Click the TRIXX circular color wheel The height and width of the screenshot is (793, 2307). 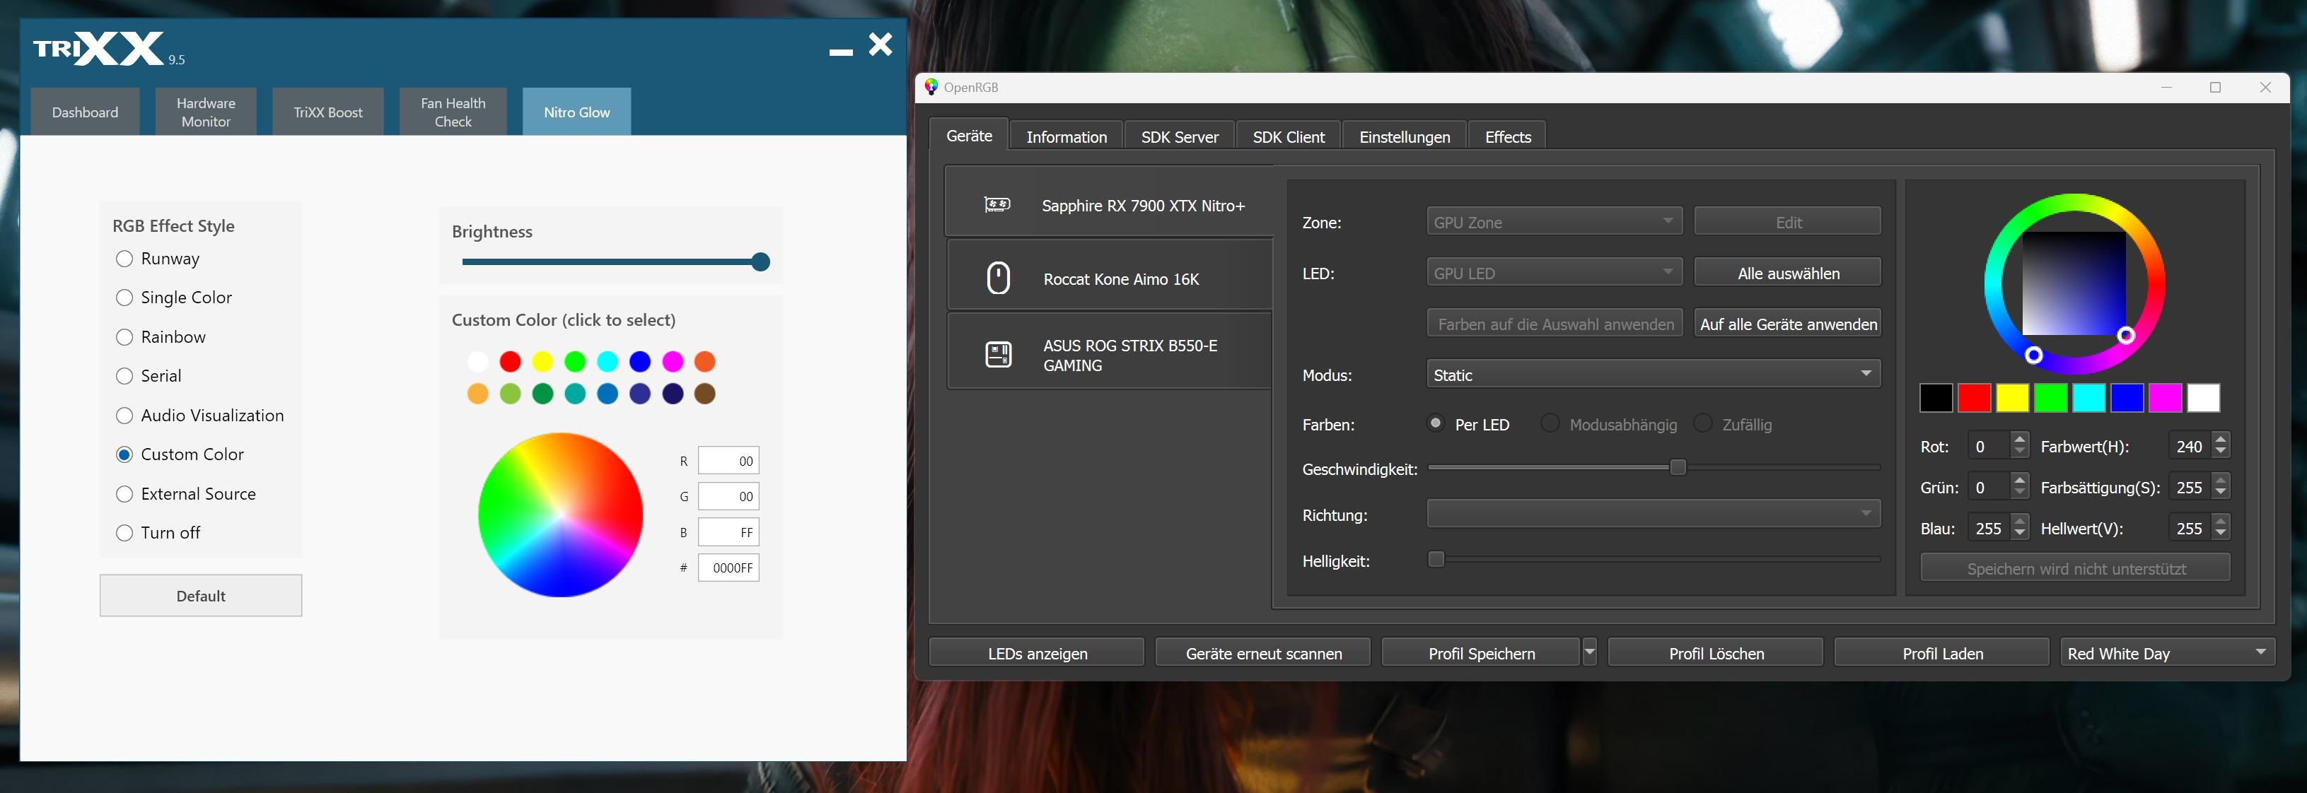pos(561,515)
